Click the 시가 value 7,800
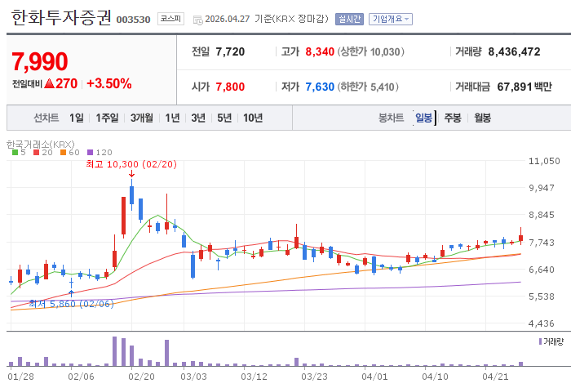The height and width of the screenshot is (388, 571). (x=230, y=87)
